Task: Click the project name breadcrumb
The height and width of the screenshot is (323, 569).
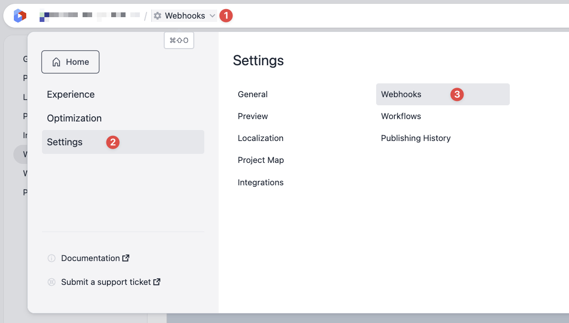Action: click(89, 16)
